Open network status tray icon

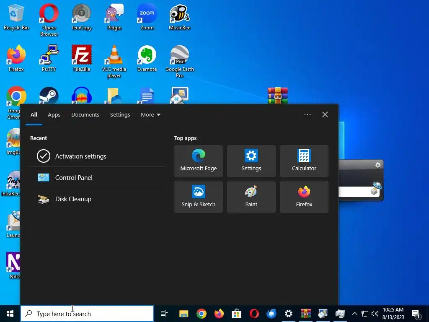[x=365, y=314]
